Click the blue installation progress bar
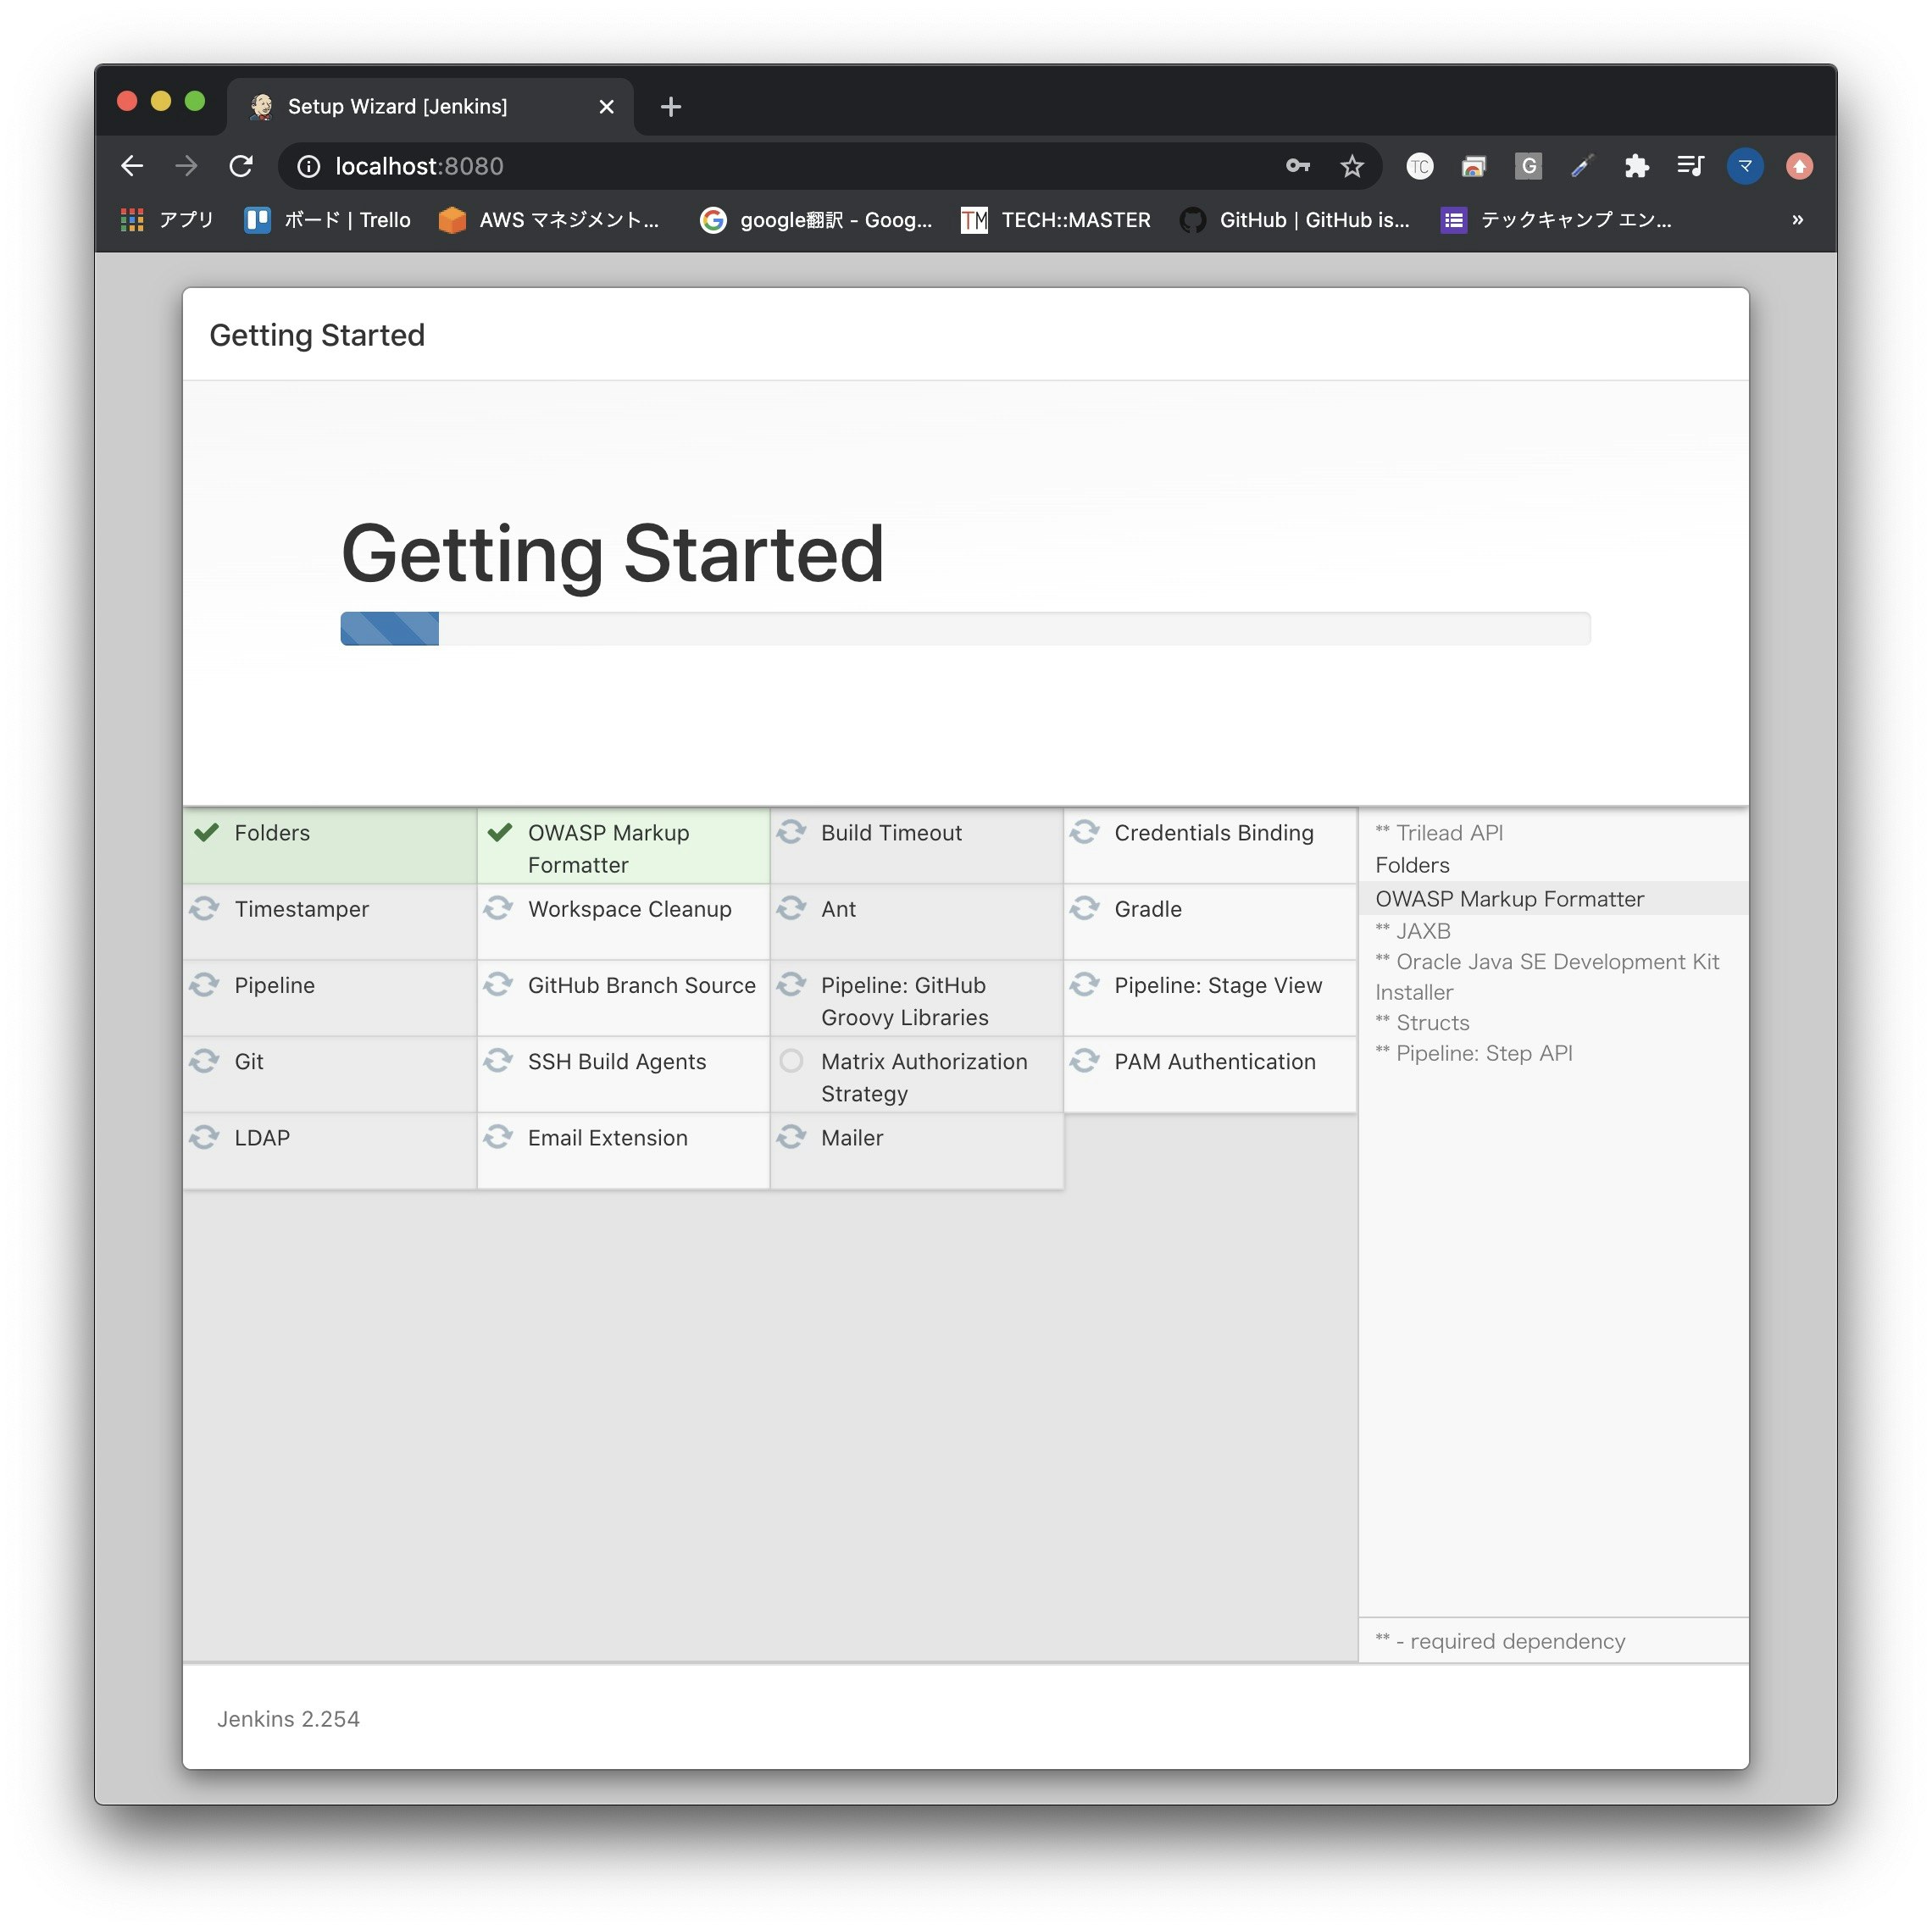This screenshot has width=1932, height=1930. tap(390, 629)
